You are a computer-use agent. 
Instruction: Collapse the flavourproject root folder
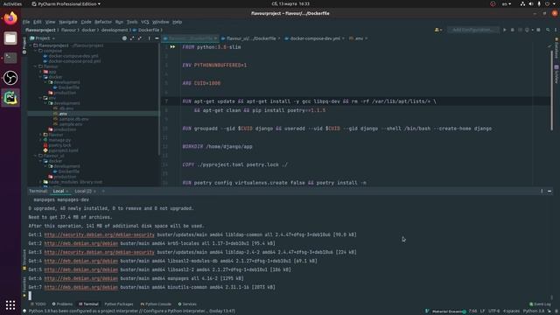point(31,45)
